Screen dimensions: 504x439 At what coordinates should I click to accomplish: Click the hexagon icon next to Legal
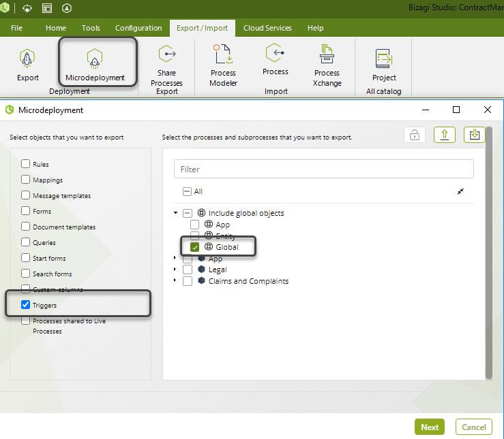click(x=201, y=269)
